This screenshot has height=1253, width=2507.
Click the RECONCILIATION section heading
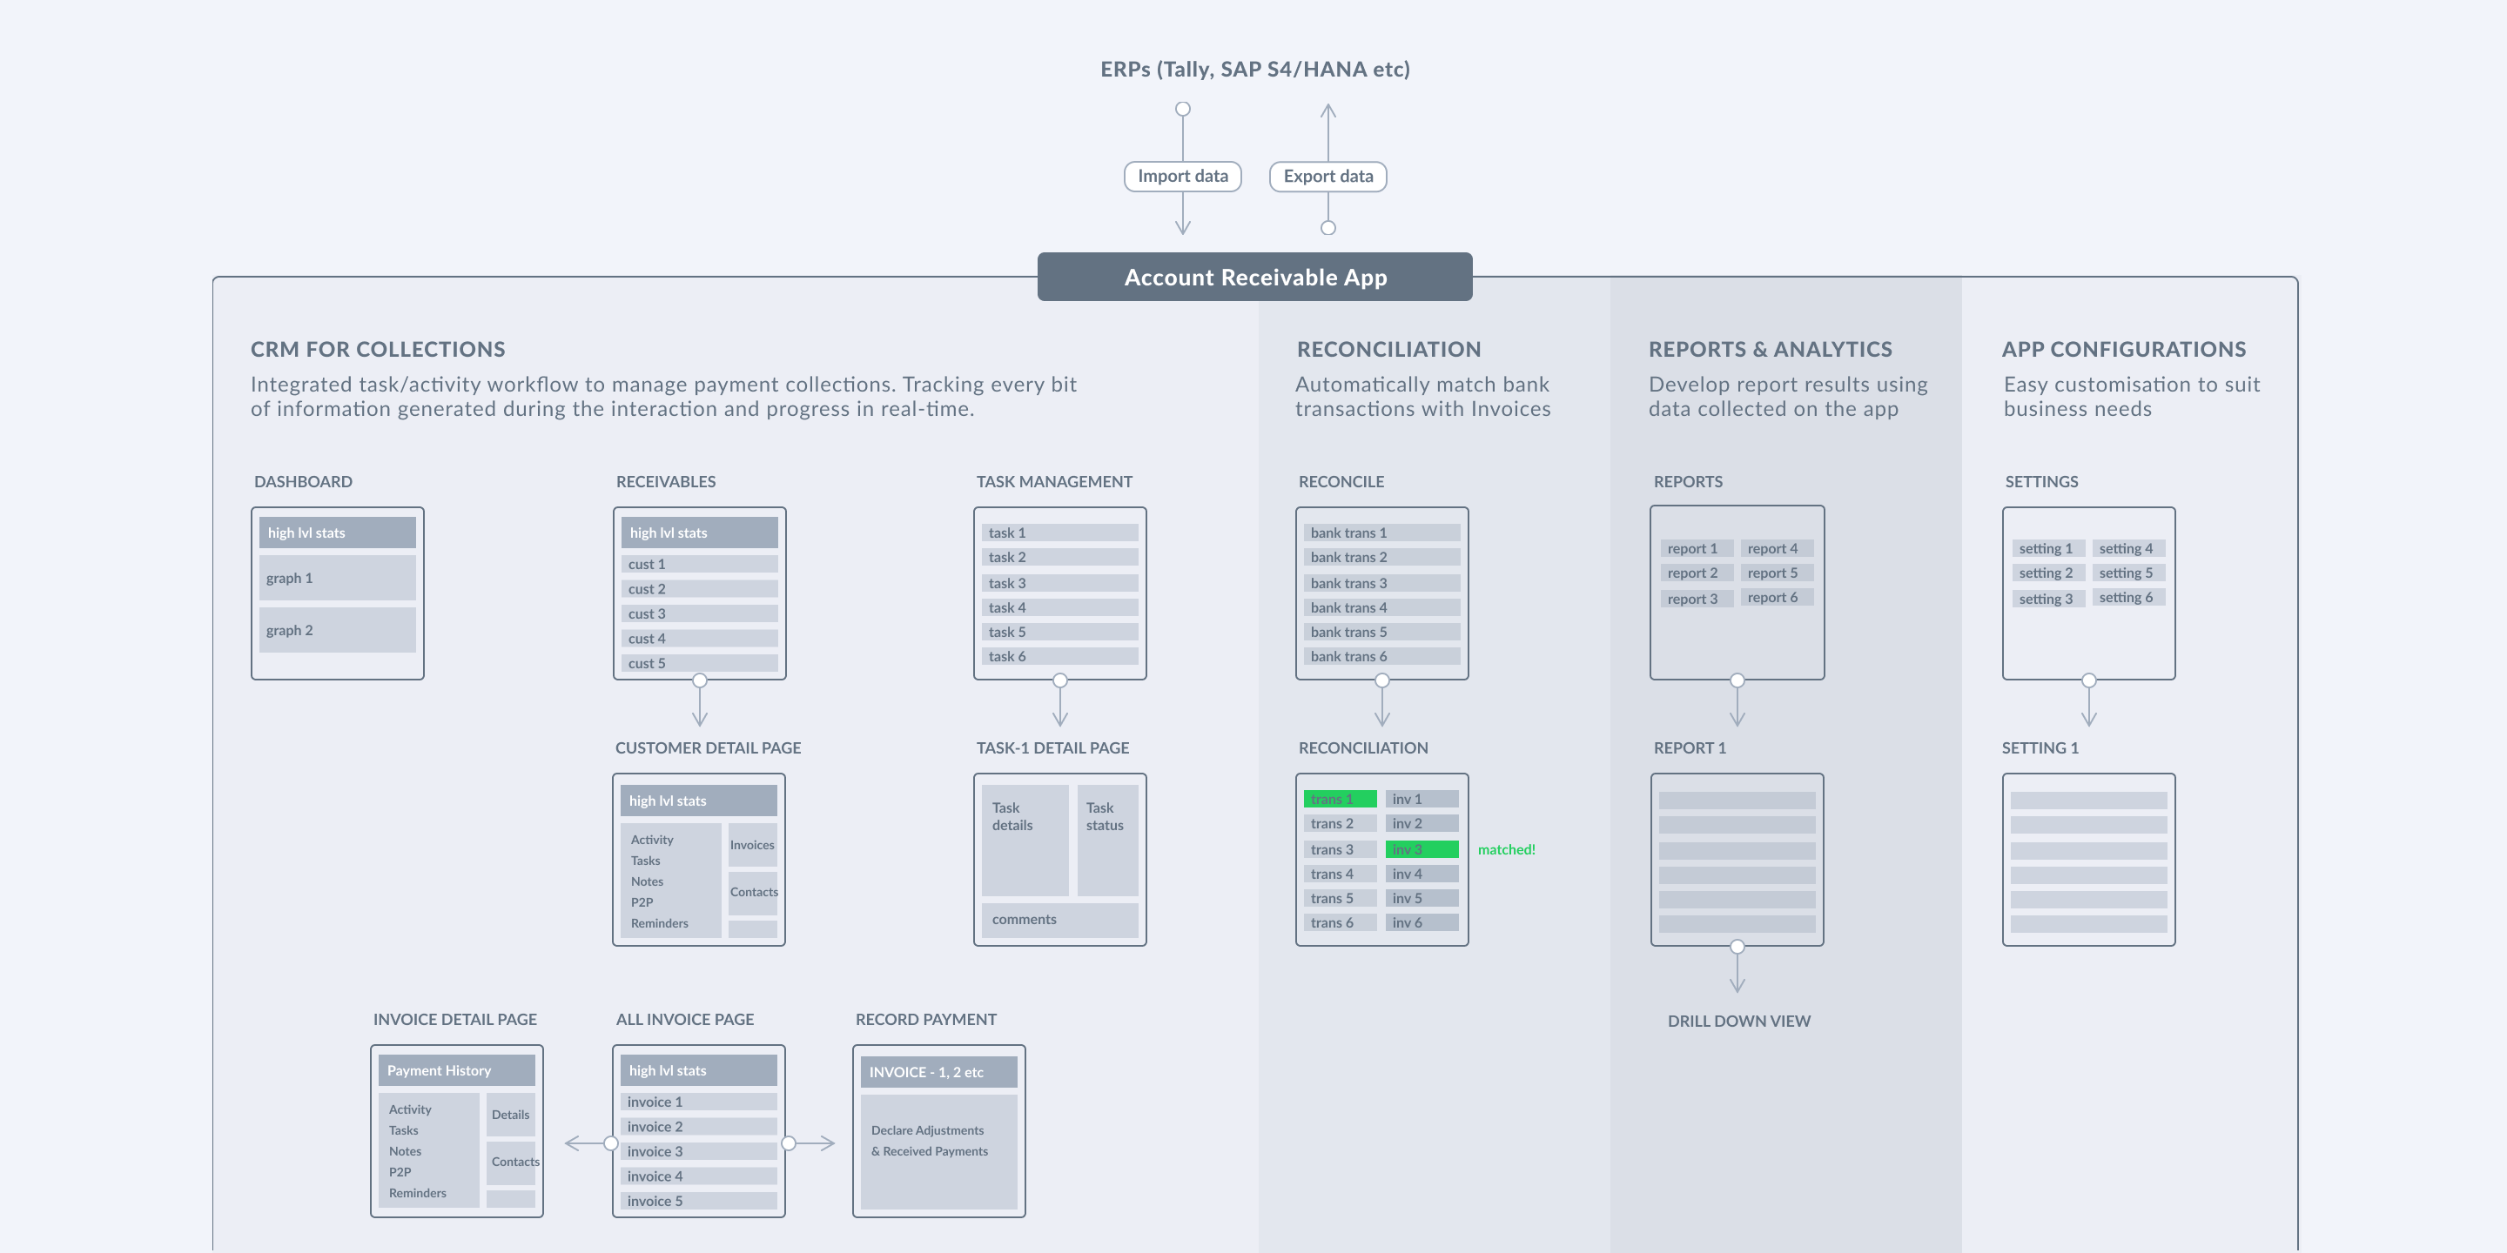tap(1388, 349)
